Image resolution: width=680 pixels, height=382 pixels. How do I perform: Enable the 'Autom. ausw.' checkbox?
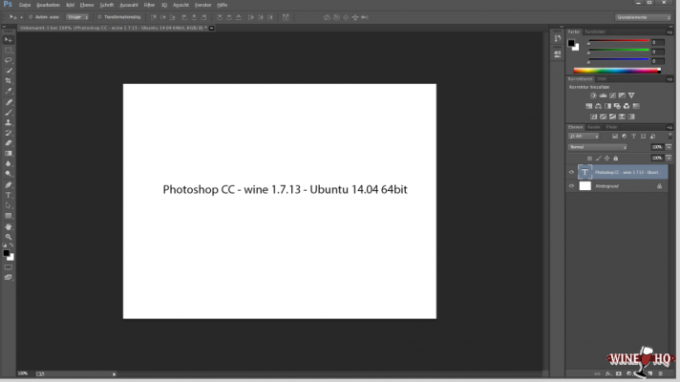pyautogui.click(x=31, y=17)
